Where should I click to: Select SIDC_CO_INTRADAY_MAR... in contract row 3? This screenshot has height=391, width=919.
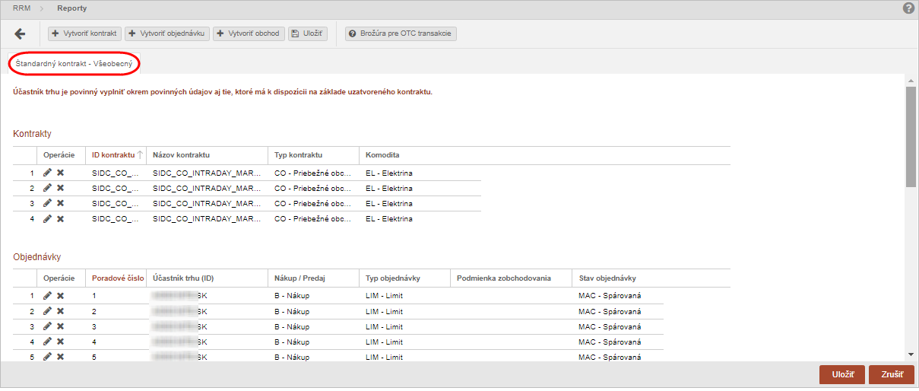207,204
